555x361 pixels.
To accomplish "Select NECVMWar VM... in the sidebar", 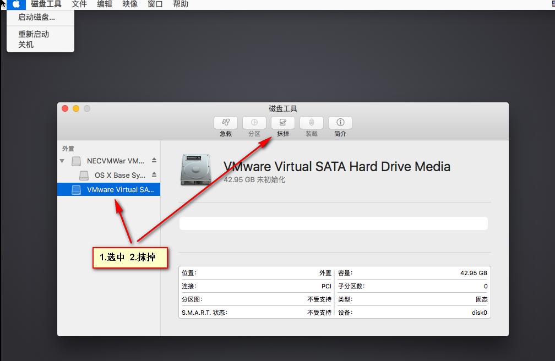I will 108,161.
